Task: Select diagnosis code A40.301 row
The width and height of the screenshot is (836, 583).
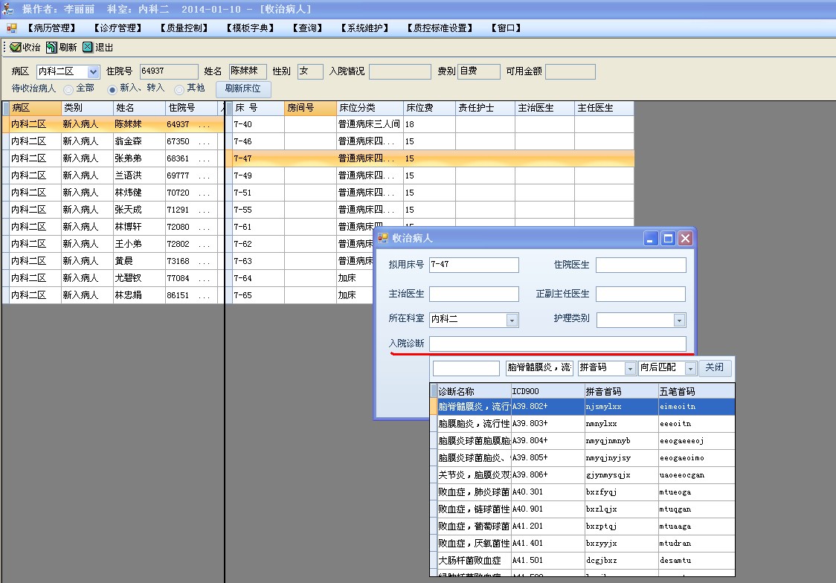Action: coord(583,492)
